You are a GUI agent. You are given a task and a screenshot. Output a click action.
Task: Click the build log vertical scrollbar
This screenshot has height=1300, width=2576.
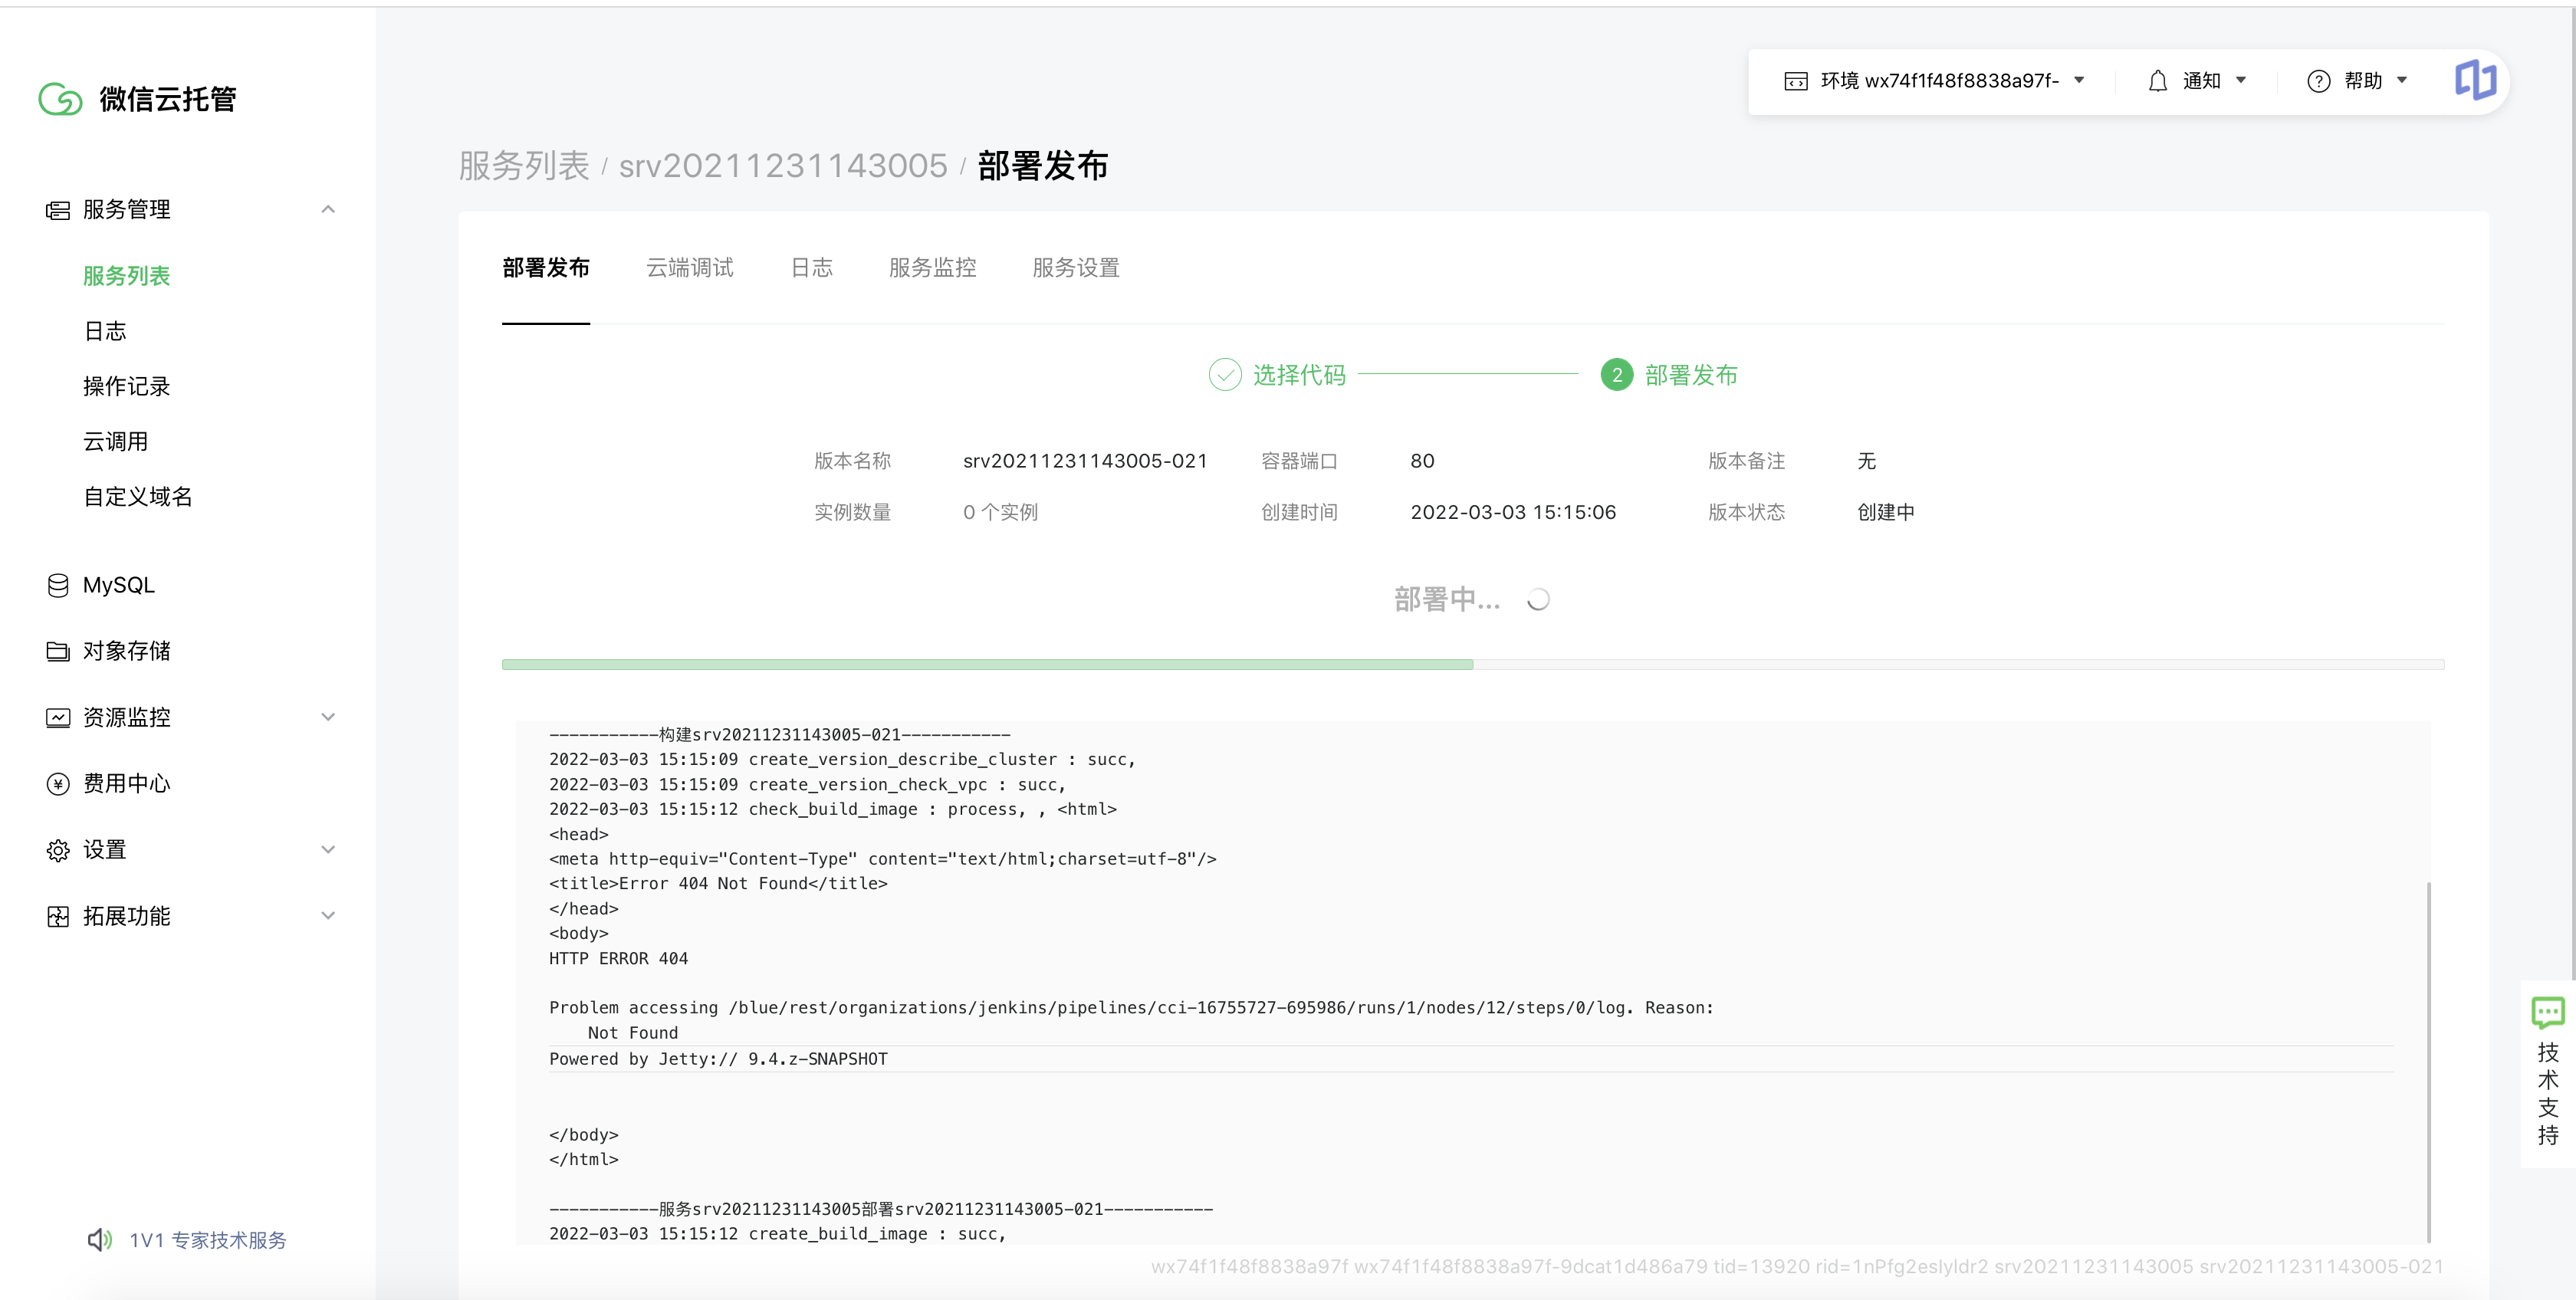[x=2428, y=1062]
